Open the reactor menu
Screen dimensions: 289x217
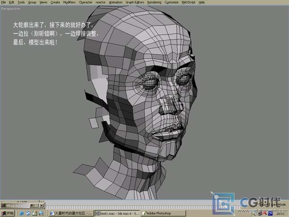[101, 2]
